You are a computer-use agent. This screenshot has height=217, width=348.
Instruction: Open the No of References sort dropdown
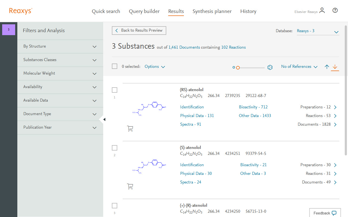[x=299, y=67]
